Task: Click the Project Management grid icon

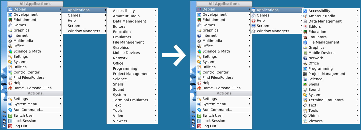Action: 305,74
